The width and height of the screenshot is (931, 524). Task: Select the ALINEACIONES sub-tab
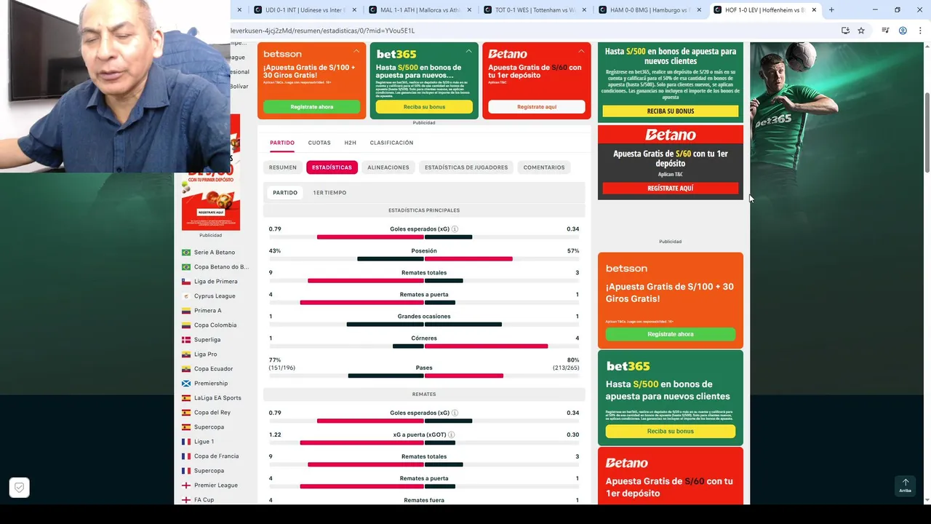point(388,167)
